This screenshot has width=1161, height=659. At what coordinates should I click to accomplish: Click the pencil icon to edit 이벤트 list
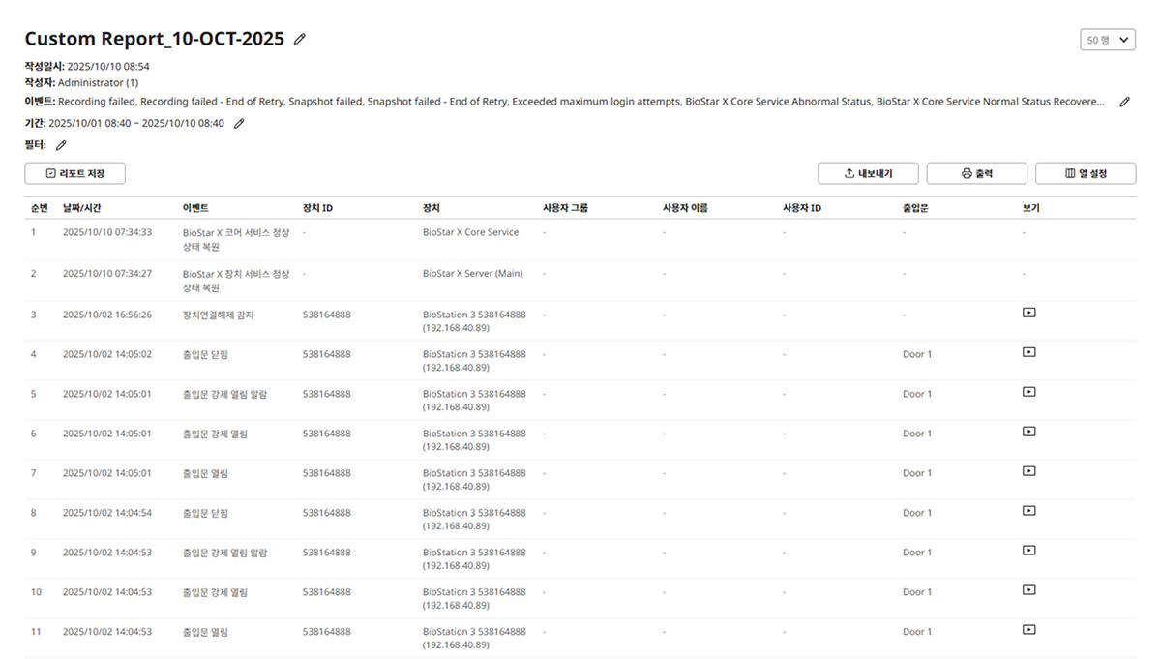click(1124, 102)
